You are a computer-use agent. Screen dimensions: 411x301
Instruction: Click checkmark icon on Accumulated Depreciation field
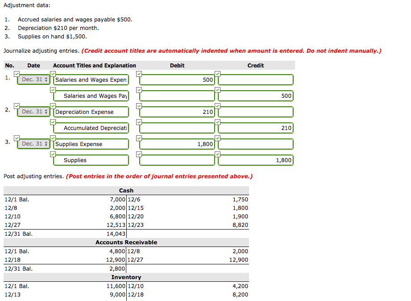[x=53, y=122]
